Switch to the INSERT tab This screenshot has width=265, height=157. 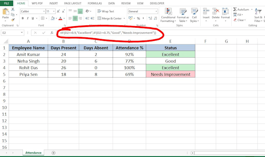click(x=53, y=3)
